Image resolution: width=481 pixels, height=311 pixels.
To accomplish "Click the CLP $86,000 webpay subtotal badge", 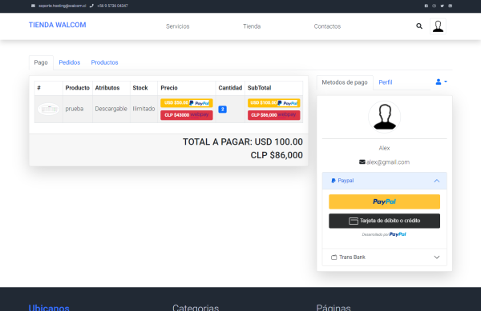I will click(274, 115).
